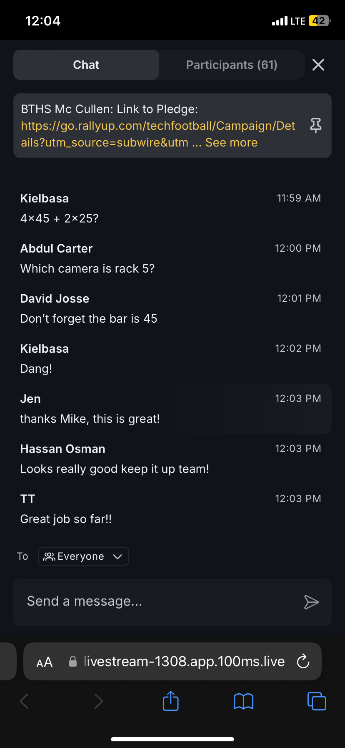This screenshot has width=345, height=748.
Task: Tap the send message arrow icon
Action: coord(311,602)
